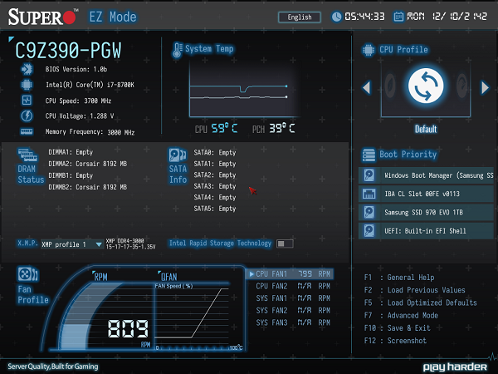This screenshot has height=374, width=498.
Task: Select the SYS FAN3 row
Action: [293, 322]
